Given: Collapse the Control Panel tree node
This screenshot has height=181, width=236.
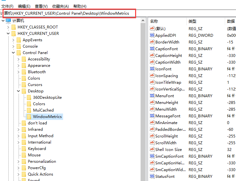Looking at the screenshot, I should point(13,53).
